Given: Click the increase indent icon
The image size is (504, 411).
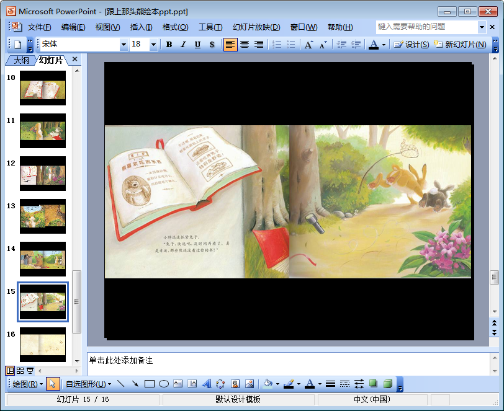Looking at the screenshot, I should click(x=356, y=44).
